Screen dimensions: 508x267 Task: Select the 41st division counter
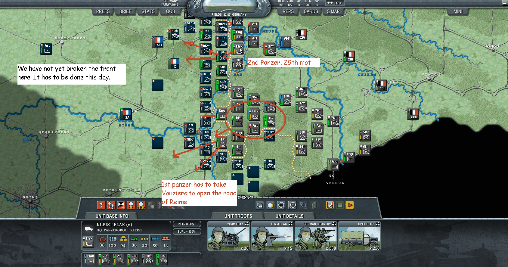tap(222, 157)
